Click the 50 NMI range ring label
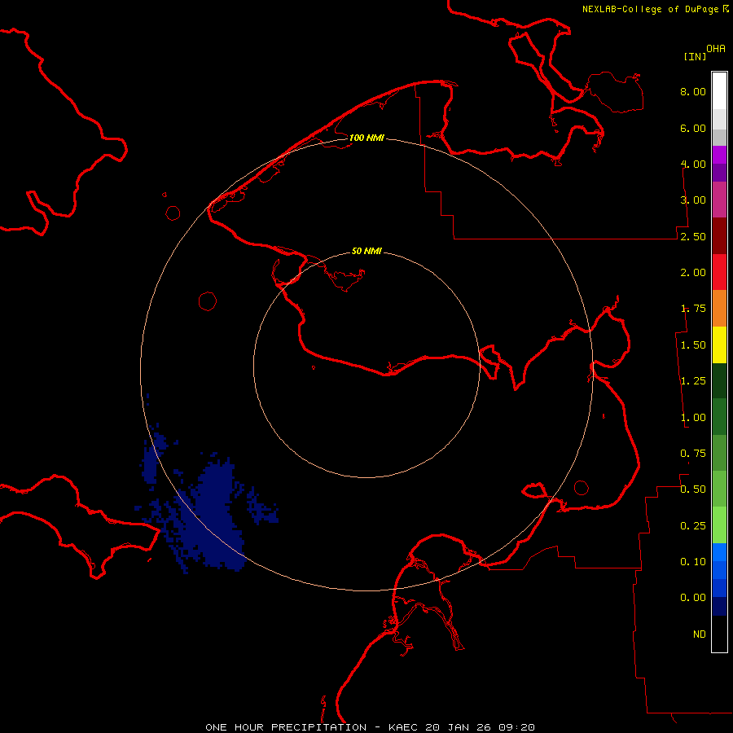 click(366, 252)
